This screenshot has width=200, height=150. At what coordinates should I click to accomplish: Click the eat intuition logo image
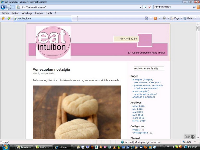pyautogui.click(x=53, y=42)
